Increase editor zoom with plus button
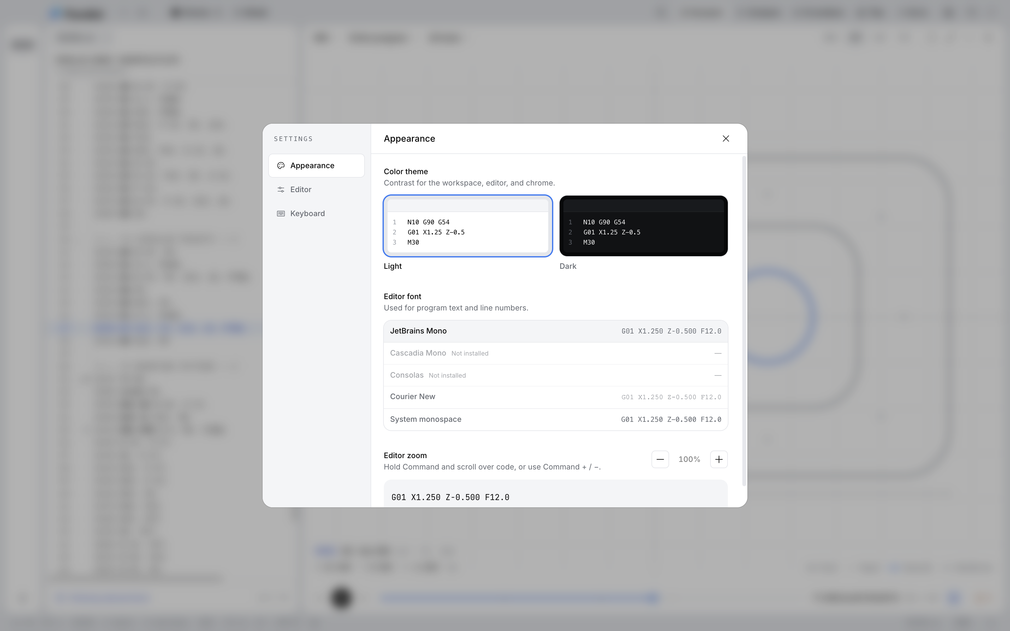Image resolution: width=1010 pixels, height=631 pixels. click(x=719, y=459)
